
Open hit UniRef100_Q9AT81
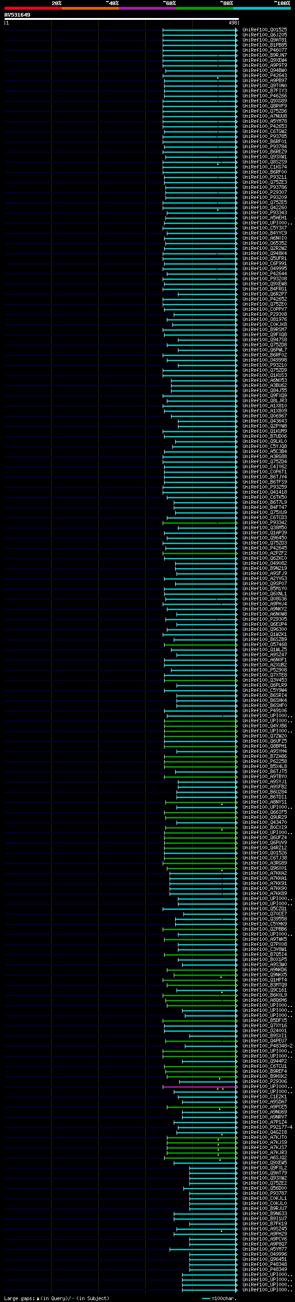265,40
